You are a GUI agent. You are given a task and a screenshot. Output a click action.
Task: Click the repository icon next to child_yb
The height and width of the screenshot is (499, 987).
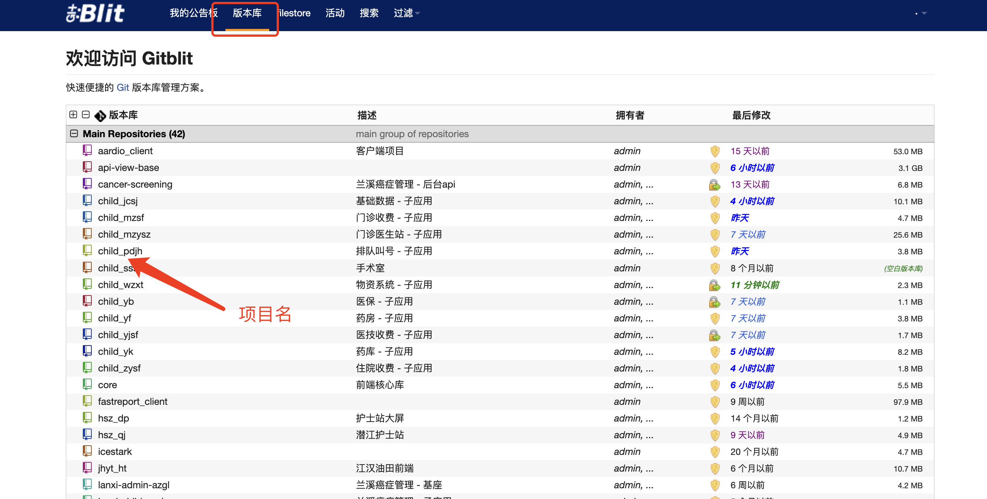point(87,301)
